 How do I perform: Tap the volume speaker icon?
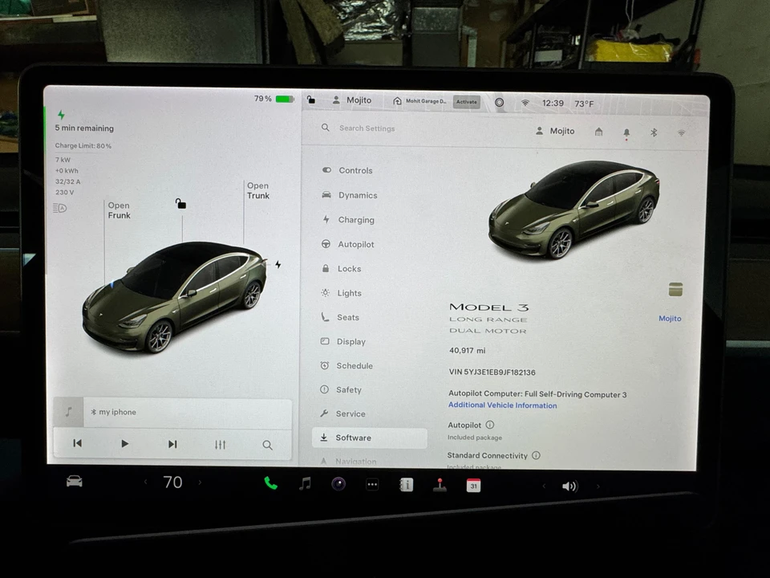pyautogui.click(x=569, y=486)
